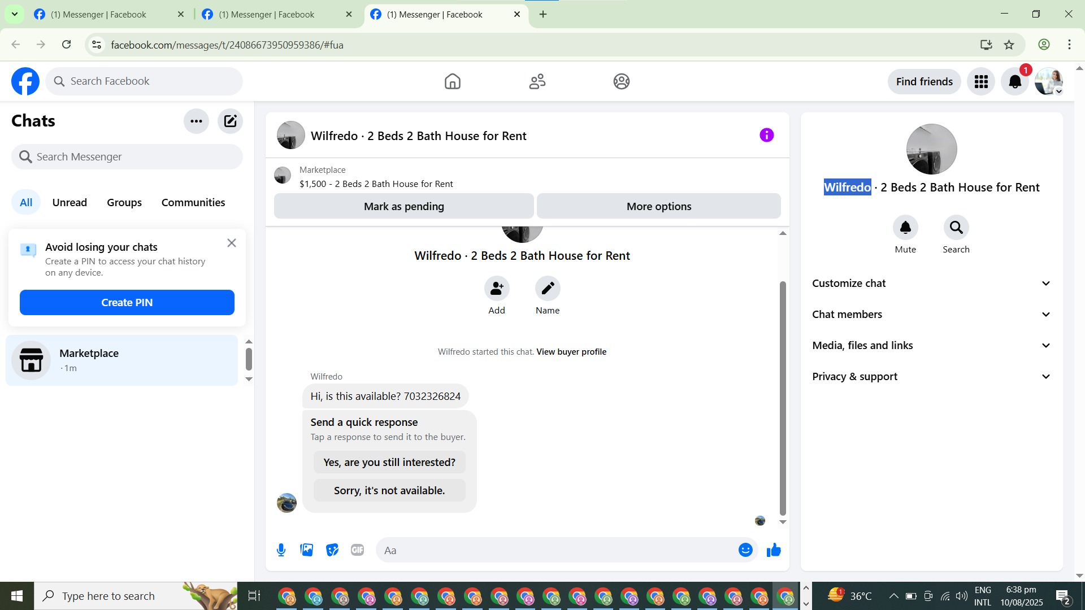The width and height of the screenshot is (1085, 610).
Task: Open the sticker picker icon
Action: [332, 550]
